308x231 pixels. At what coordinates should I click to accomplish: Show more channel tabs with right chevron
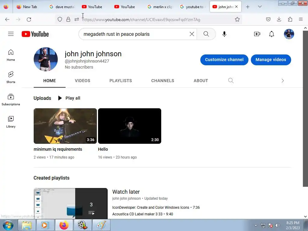(283, 81)
